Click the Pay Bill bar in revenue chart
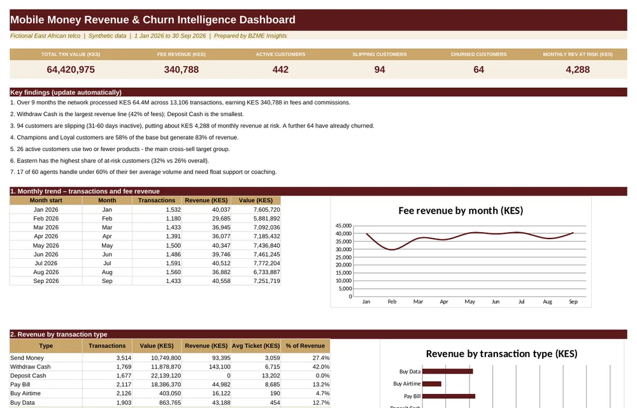This screenshot has width=637, height=408. click(449, 397)
